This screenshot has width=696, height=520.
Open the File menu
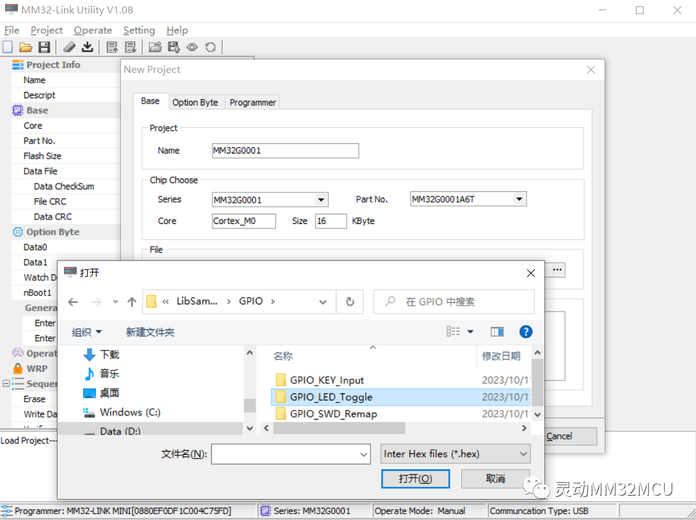12,30
